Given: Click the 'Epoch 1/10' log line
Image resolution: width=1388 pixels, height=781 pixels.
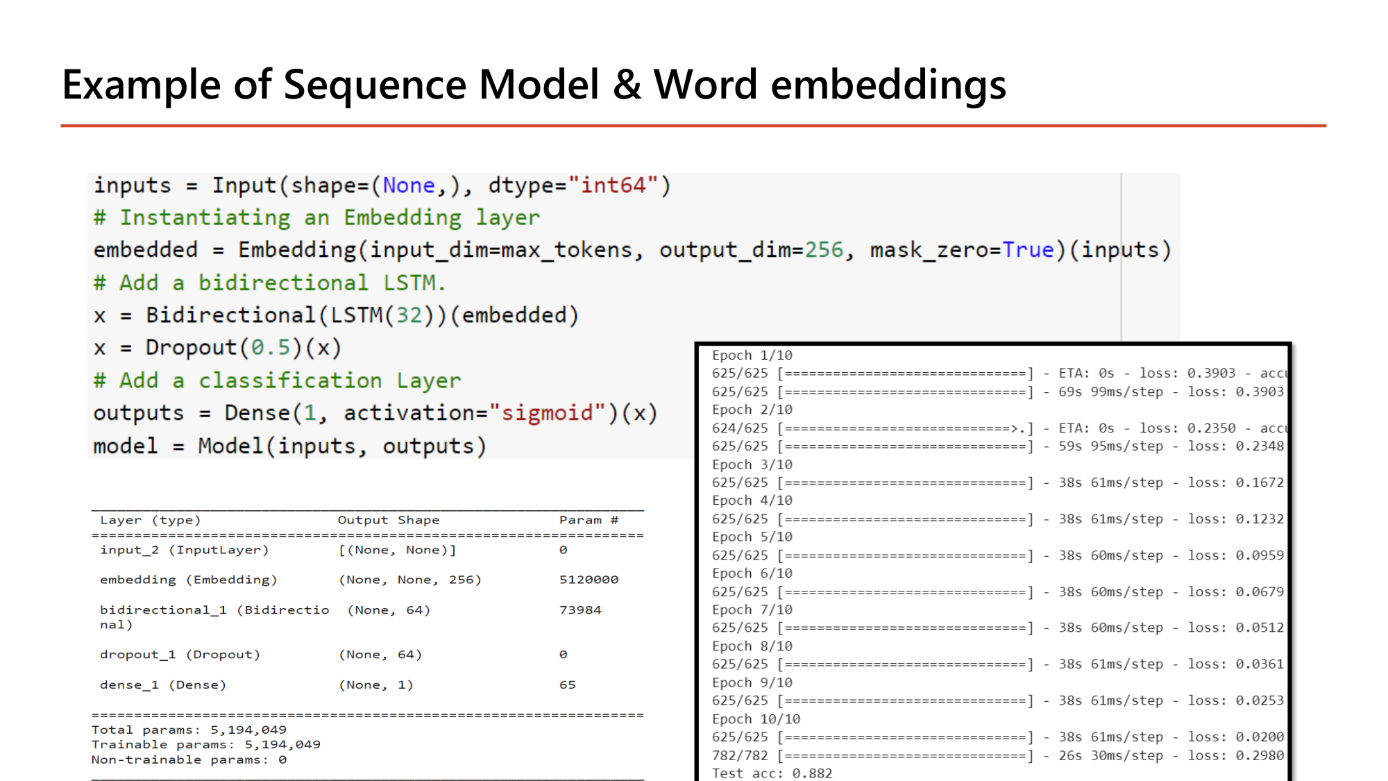Looking at the screenshot, I should (x=752, y=355).
